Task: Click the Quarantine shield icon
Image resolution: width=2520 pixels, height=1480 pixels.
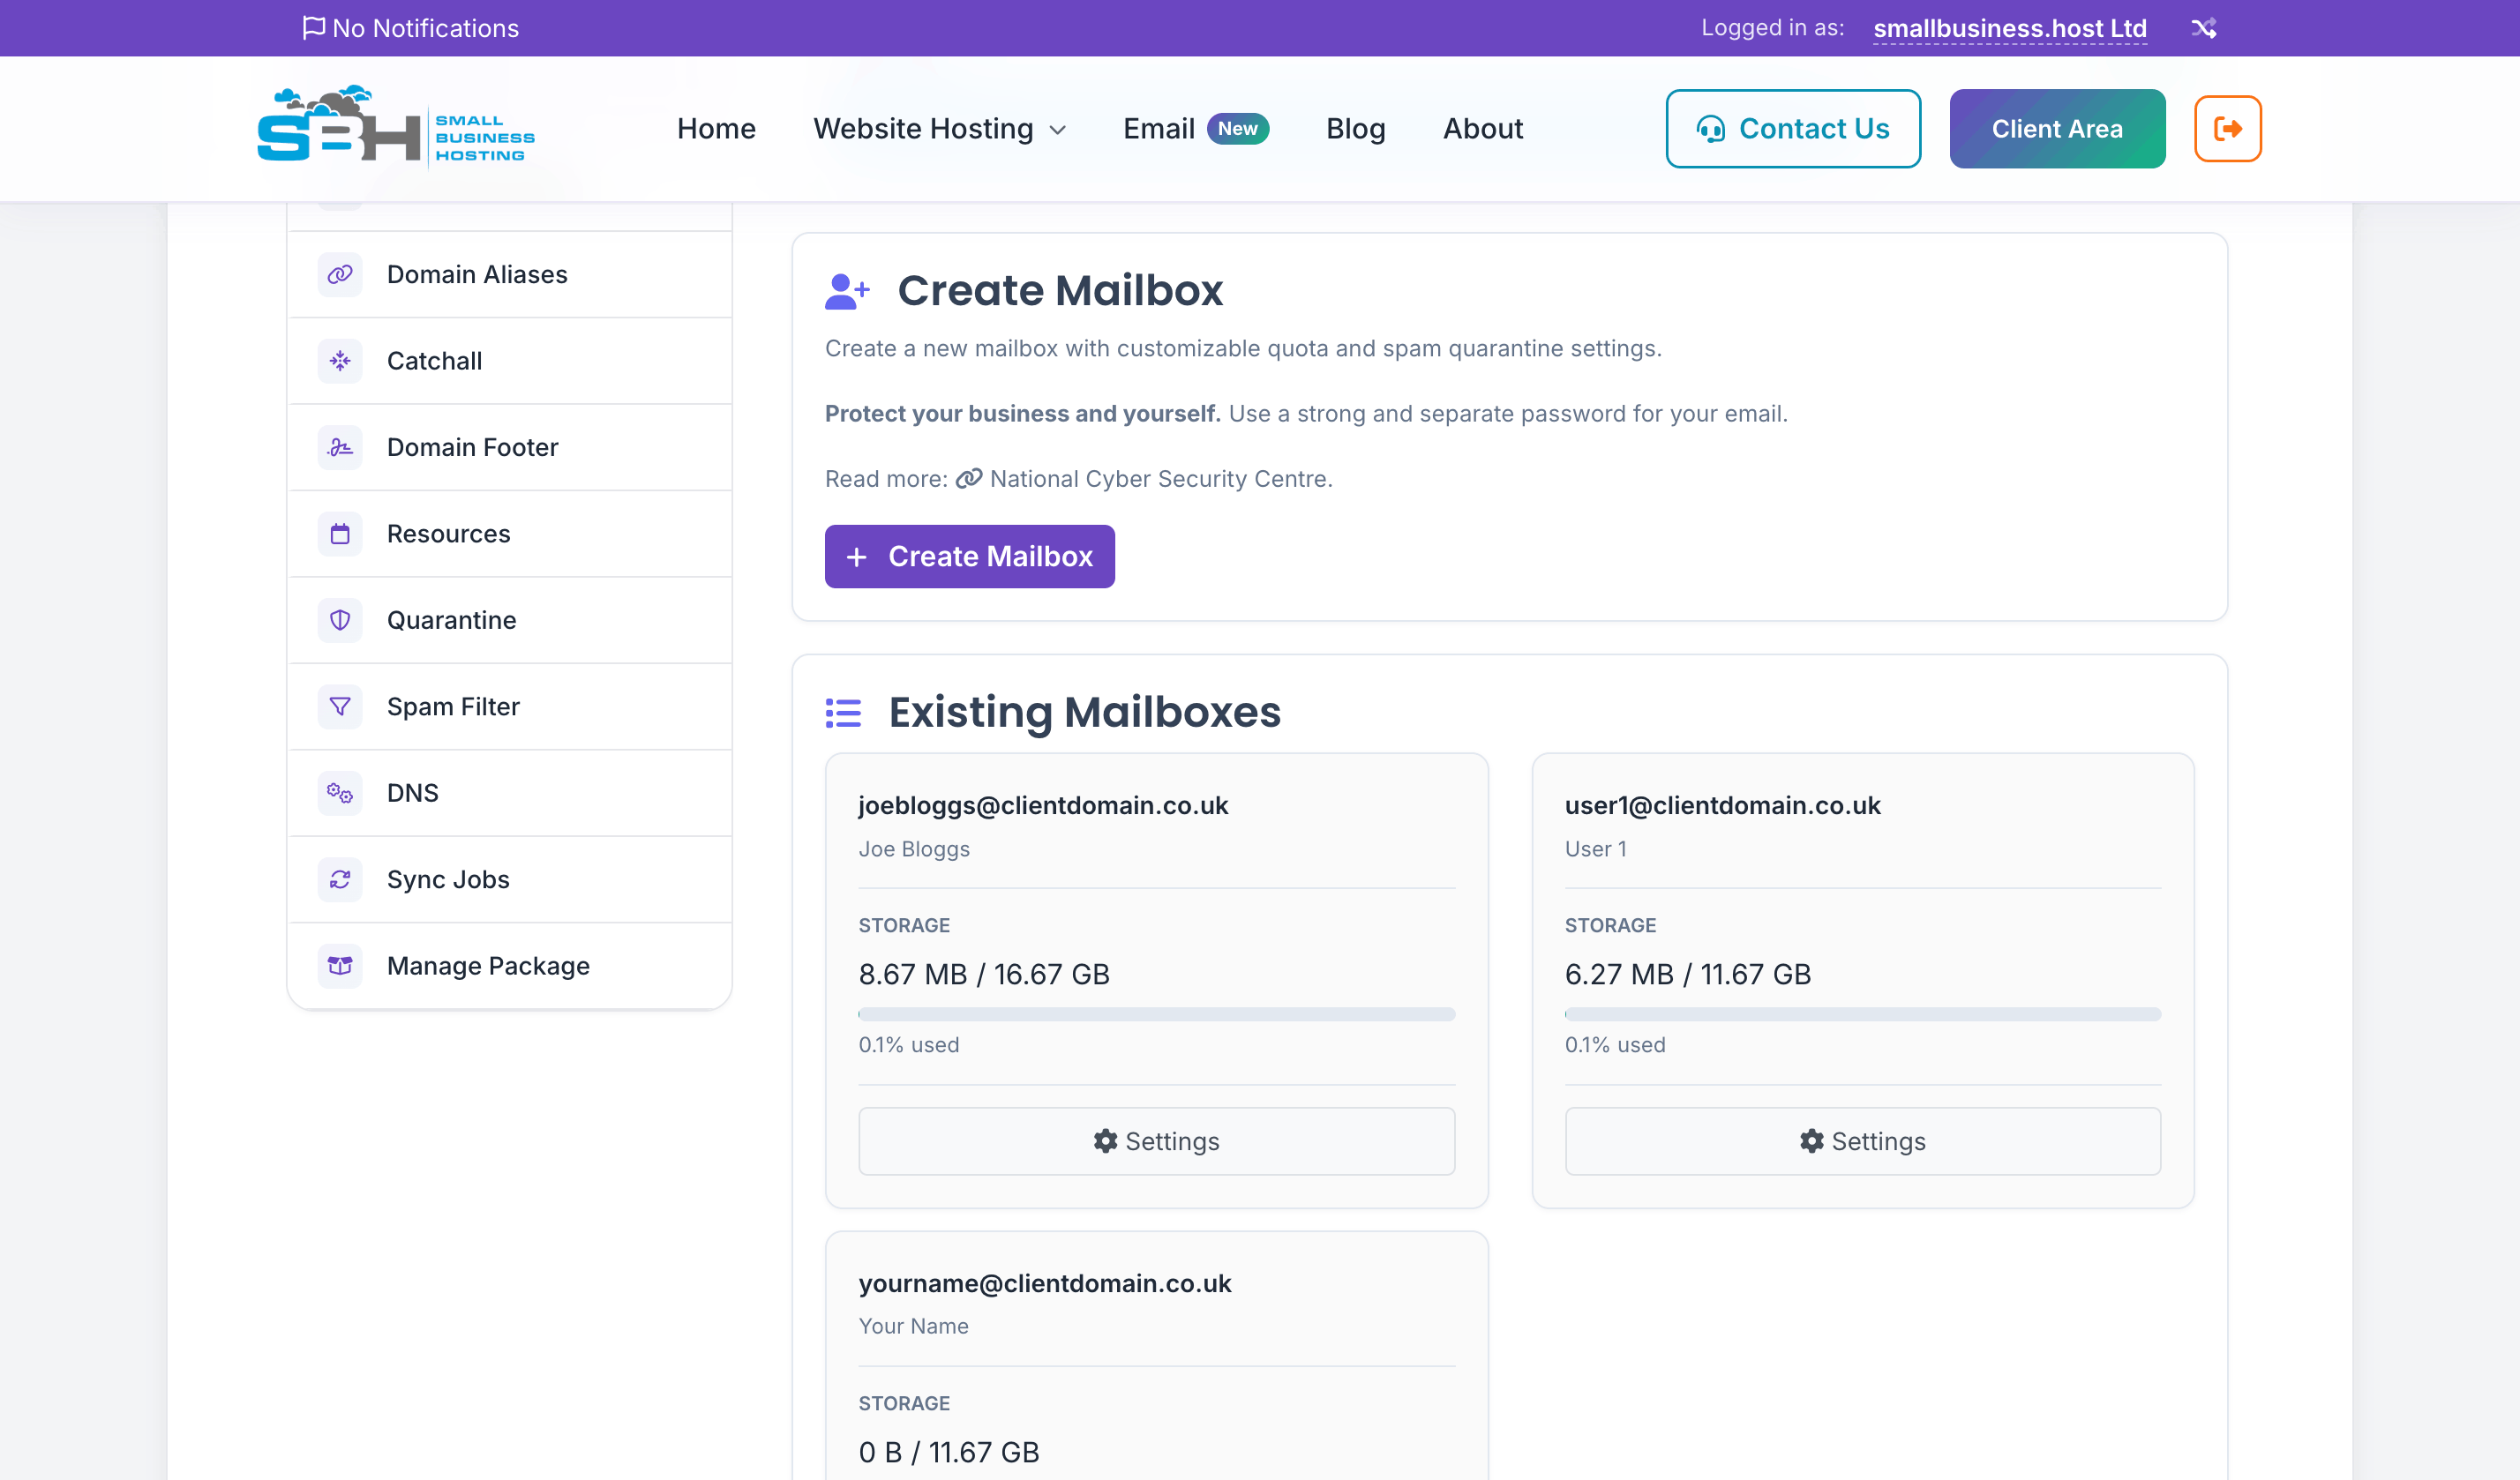Action: point(340,619)
